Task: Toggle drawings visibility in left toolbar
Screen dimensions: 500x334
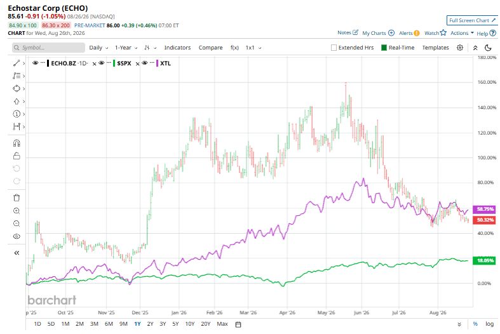Action: pyautogui.click(x=17, y=236)
